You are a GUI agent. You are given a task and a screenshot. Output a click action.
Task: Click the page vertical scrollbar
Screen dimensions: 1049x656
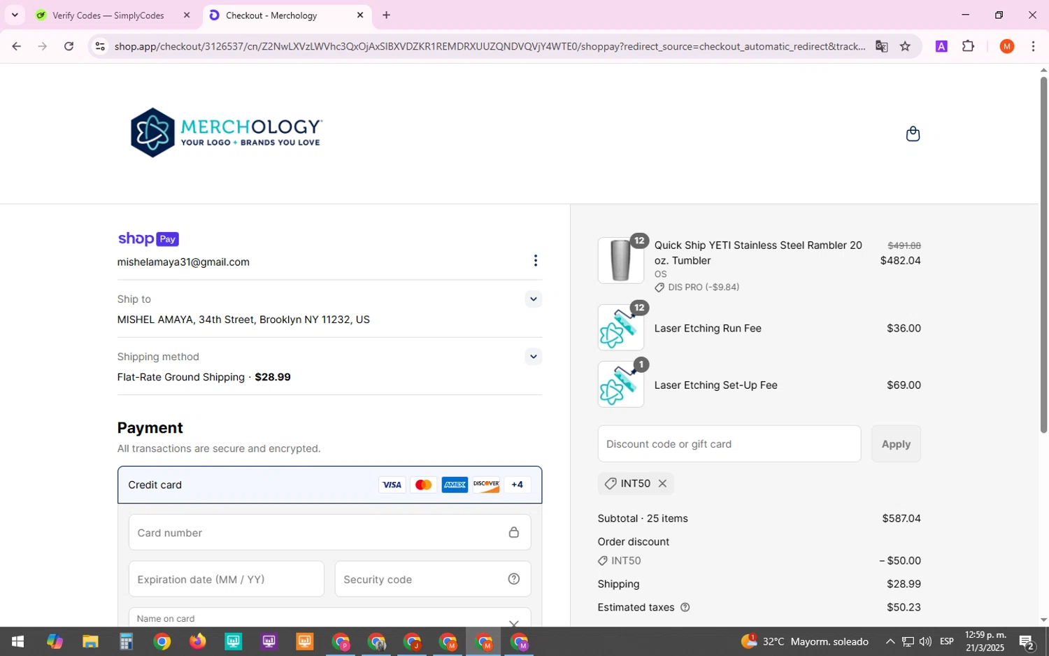coord(1043,255)
